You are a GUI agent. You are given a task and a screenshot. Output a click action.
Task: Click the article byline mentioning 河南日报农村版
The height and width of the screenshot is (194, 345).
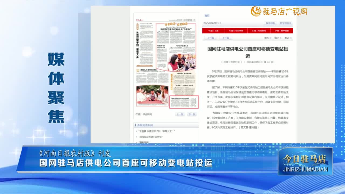pyautogui.click(x=248, y=62)
